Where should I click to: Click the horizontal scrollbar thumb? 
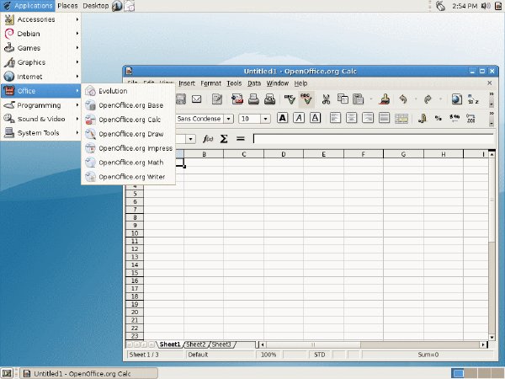pos(313,344)
